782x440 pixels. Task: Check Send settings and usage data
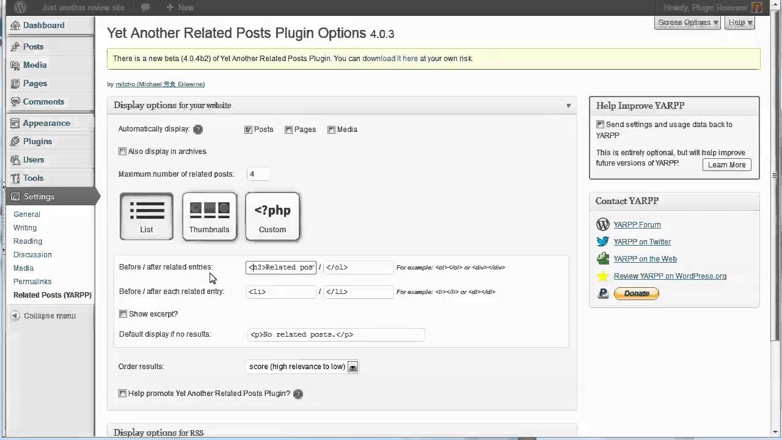(x=600, y=125)
